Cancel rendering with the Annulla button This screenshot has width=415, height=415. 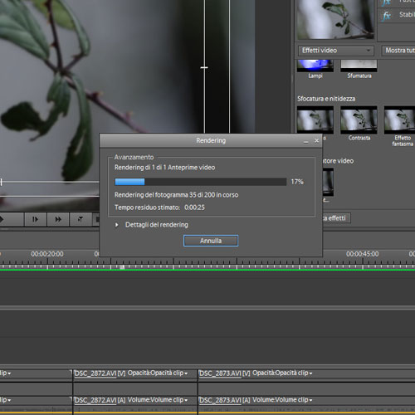(211, 241)
